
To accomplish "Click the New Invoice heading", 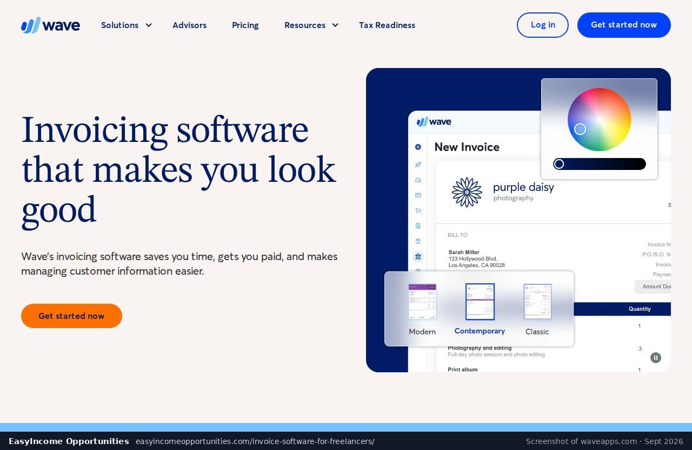I will point(467,147).
